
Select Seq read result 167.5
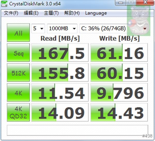coord(60,52)
